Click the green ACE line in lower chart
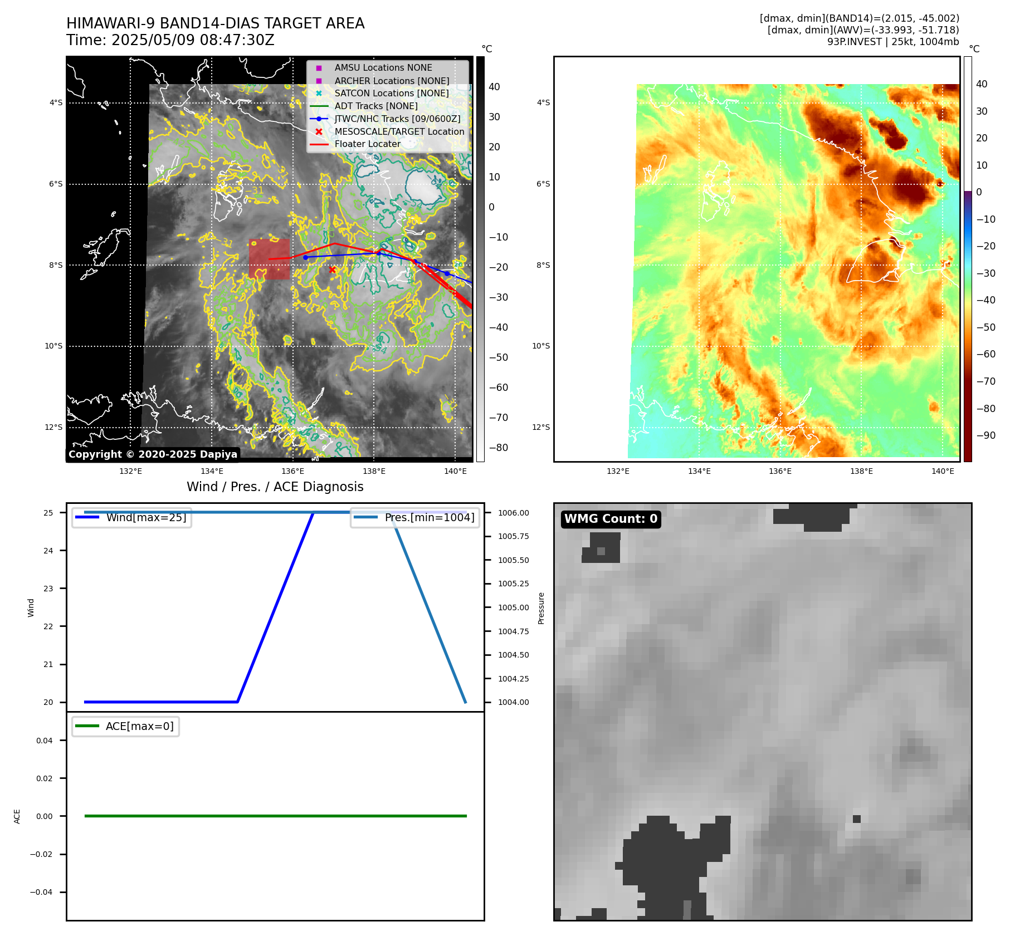Image resolution: width=1010 pixels, height=941 pixels. coord(275,816)
